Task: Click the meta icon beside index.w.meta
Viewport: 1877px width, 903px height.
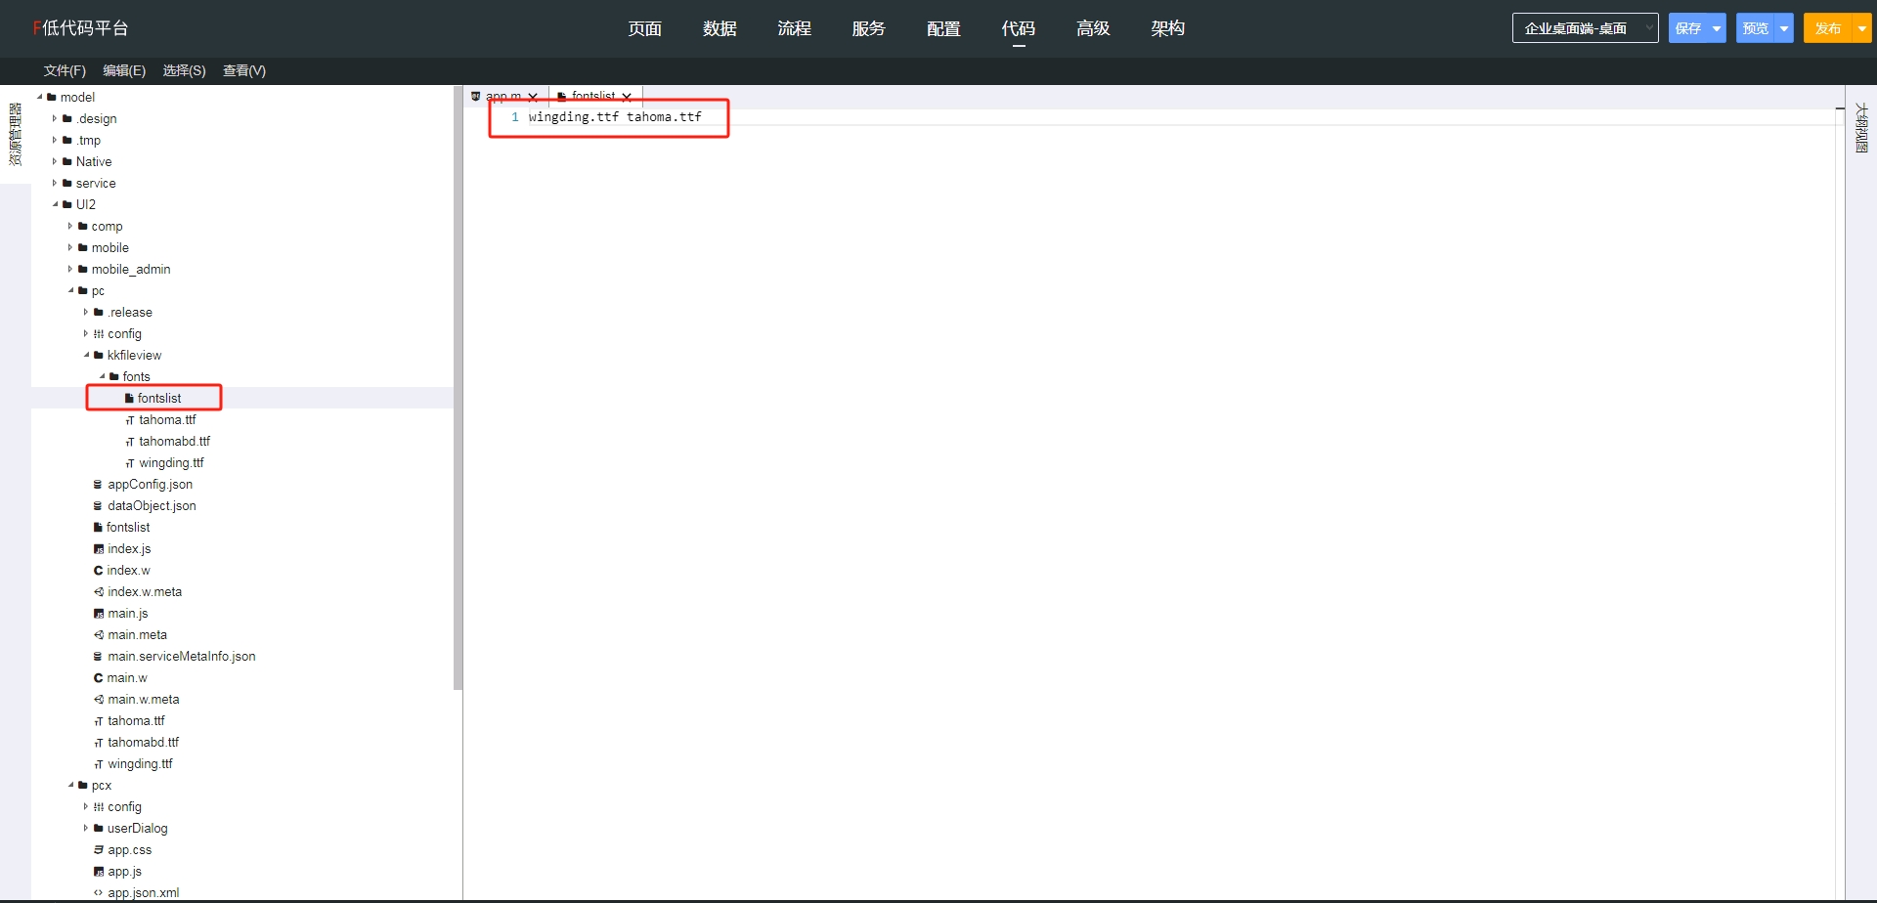Action: coord(98,592)
